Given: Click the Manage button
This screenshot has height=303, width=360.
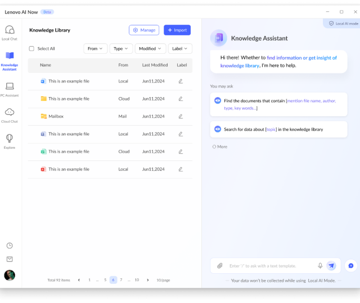Looking at the screenshot, I should (144, 30).
